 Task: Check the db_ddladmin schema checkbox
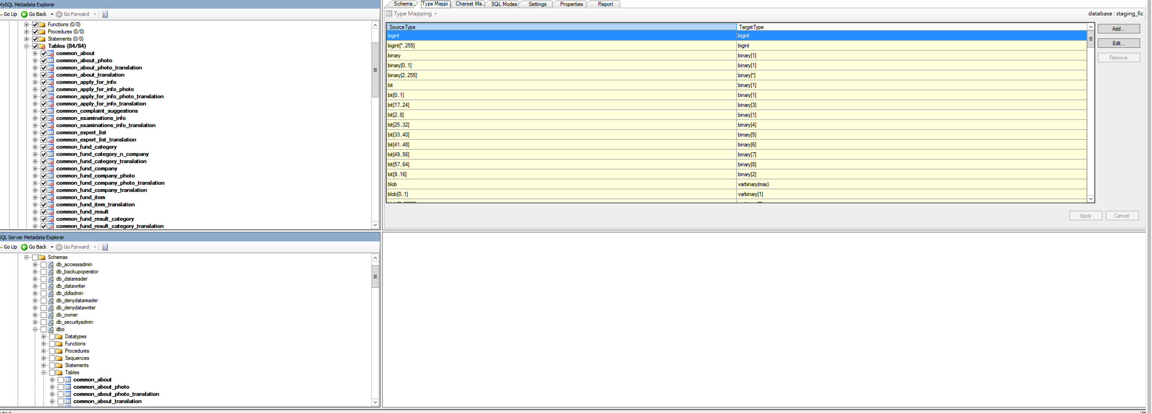[44, 294]
